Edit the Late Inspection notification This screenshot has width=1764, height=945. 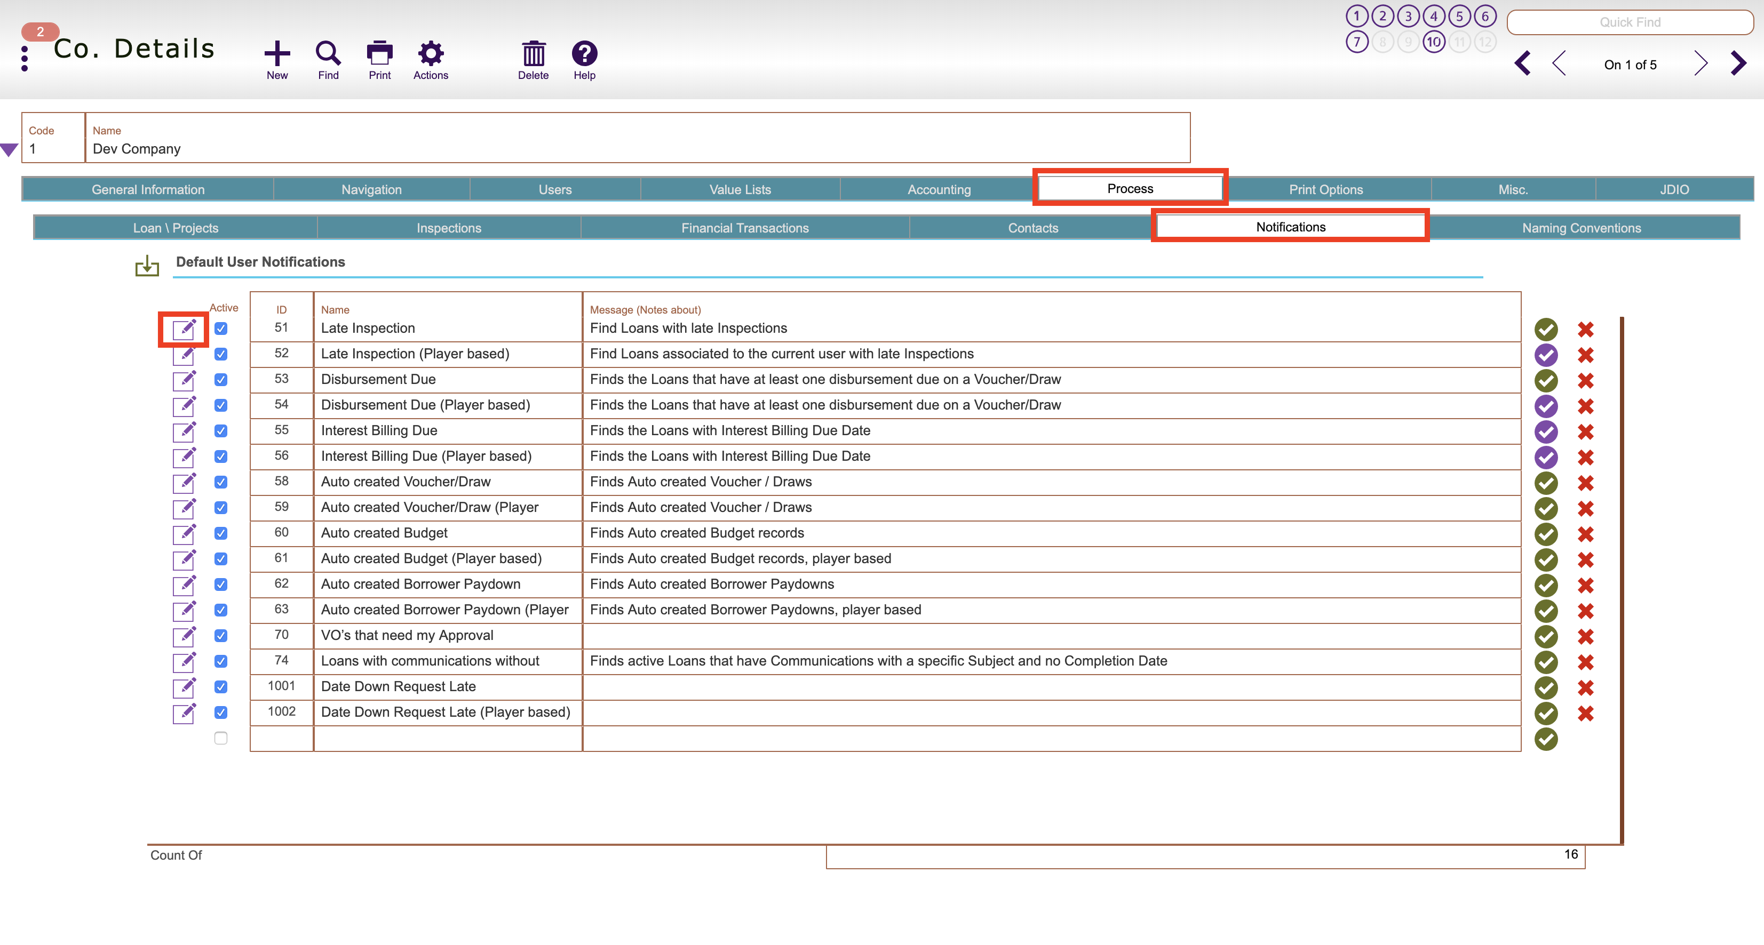pos(184,329)
